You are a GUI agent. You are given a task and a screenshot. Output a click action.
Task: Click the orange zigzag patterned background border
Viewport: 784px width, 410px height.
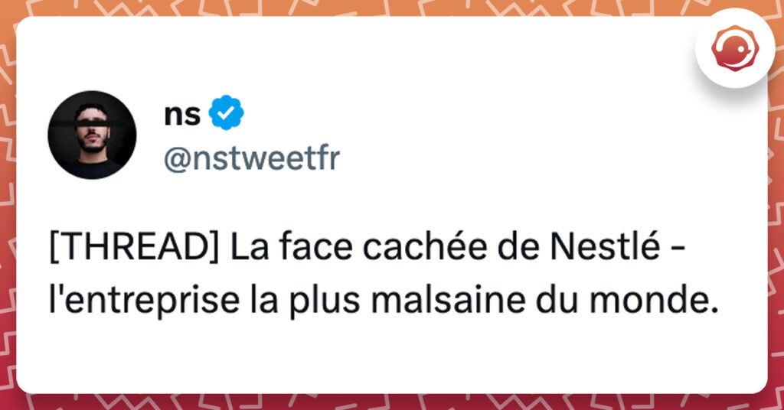[x=383, y=8]
